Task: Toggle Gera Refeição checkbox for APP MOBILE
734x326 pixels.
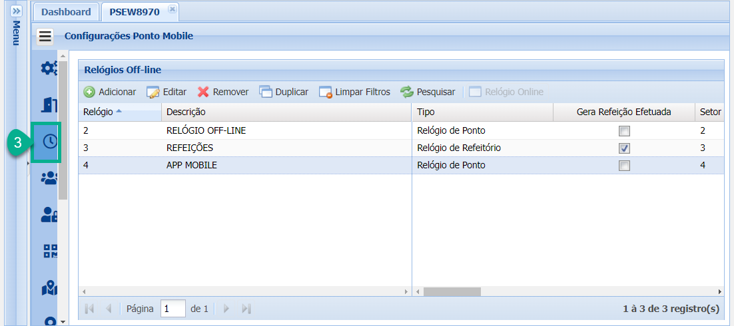Action: (624, 166)
